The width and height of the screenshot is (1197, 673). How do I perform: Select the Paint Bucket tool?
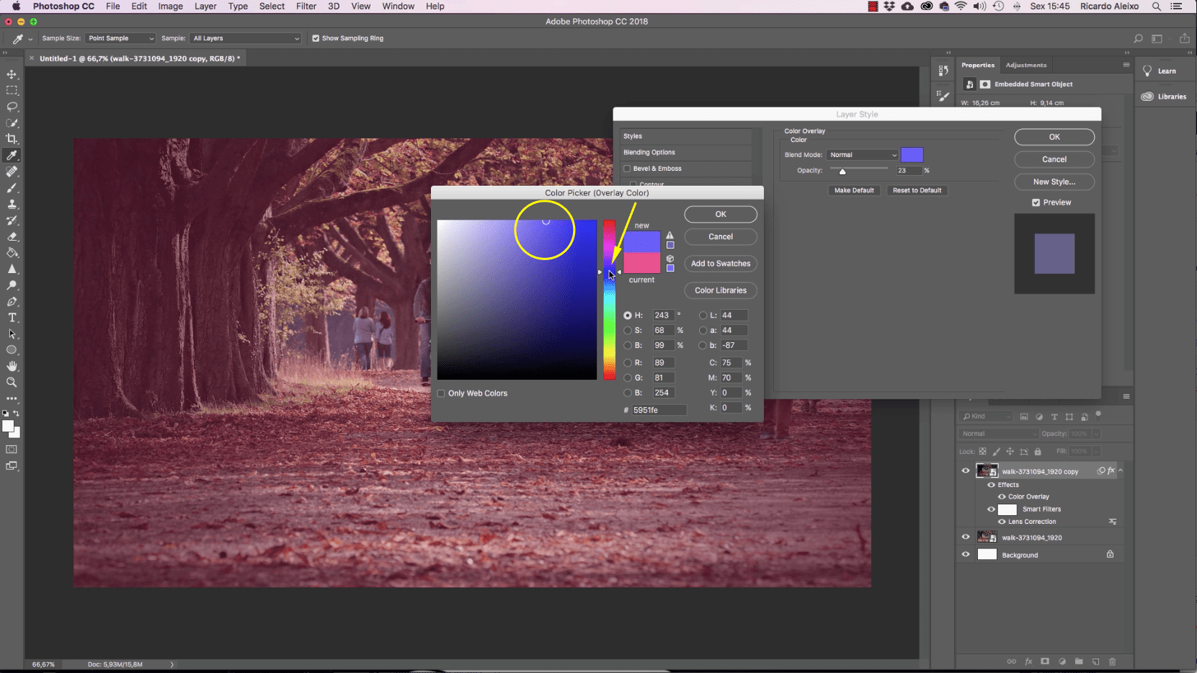point(12,253)
